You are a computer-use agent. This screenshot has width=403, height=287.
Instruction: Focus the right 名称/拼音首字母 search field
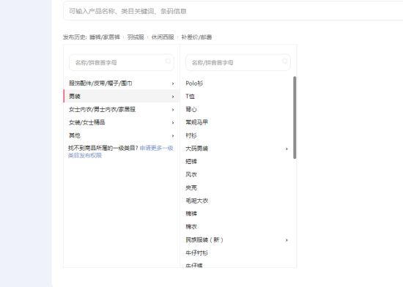click(238, 62)
